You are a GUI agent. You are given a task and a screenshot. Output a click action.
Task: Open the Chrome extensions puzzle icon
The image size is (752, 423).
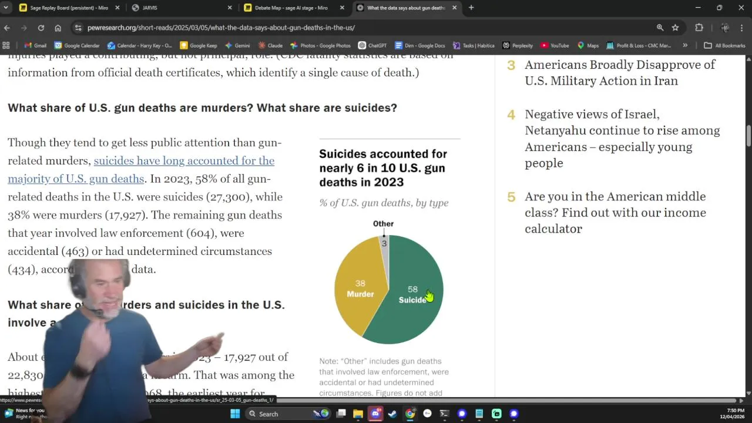click(x=699, y=28)
